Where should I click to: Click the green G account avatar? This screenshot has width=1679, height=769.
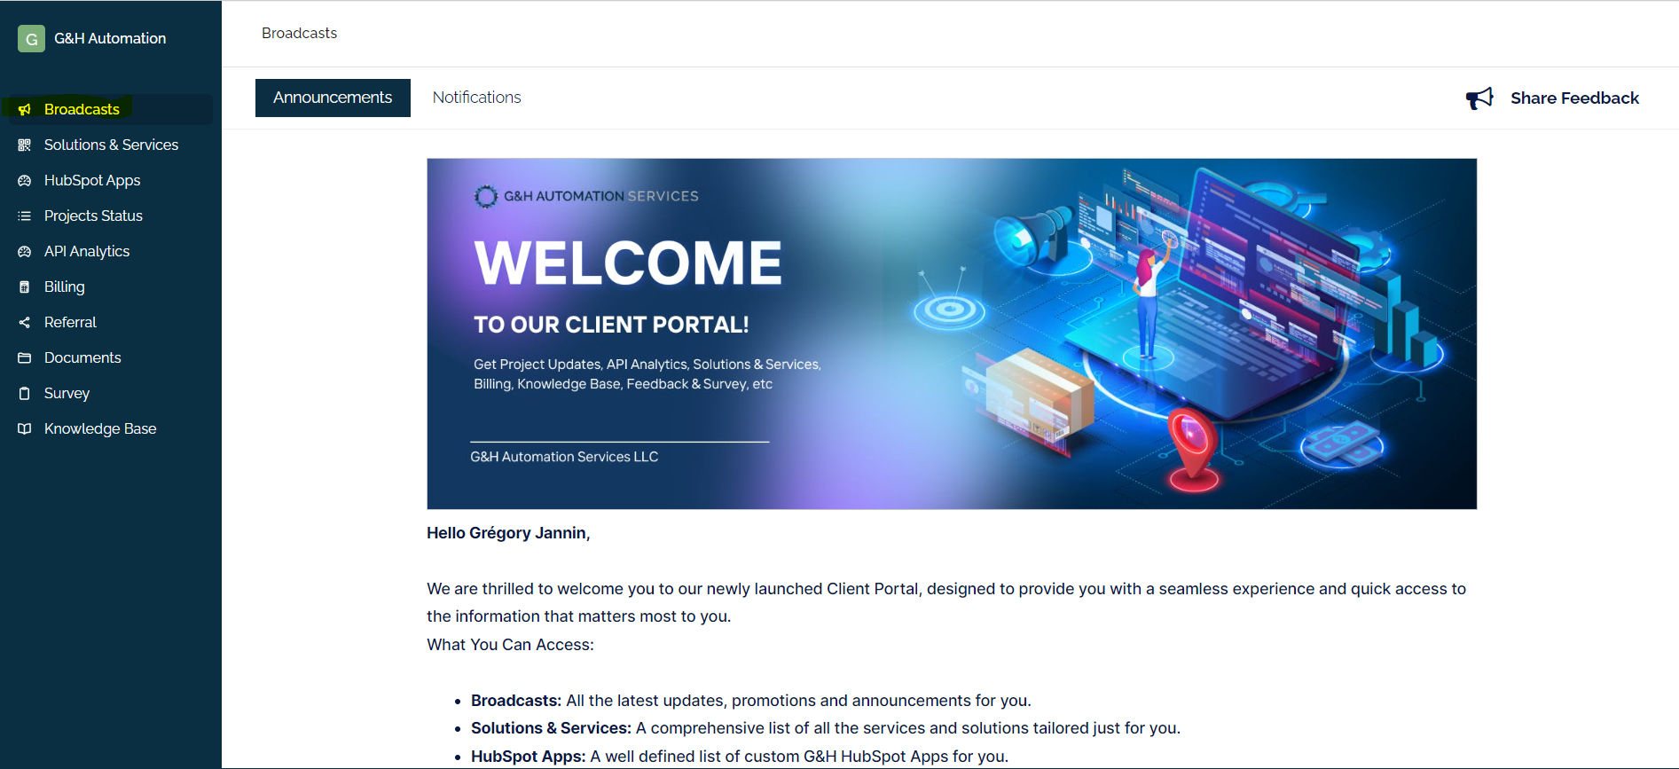pyautogui.click(x=31, y=38)
